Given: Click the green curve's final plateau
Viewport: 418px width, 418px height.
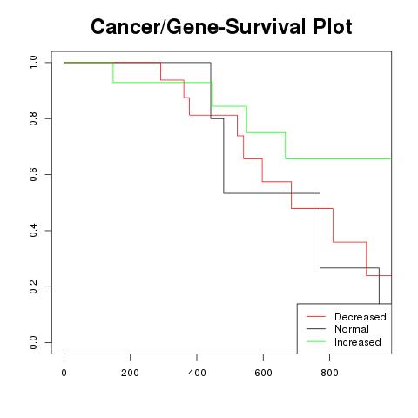Looking at the screenshot, I should [338, 158].
